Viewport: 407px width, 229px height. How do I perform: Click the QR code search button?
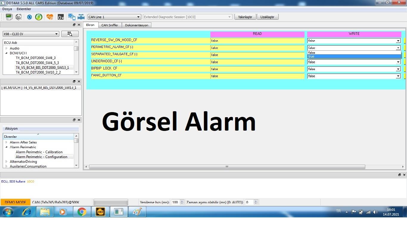70,34
